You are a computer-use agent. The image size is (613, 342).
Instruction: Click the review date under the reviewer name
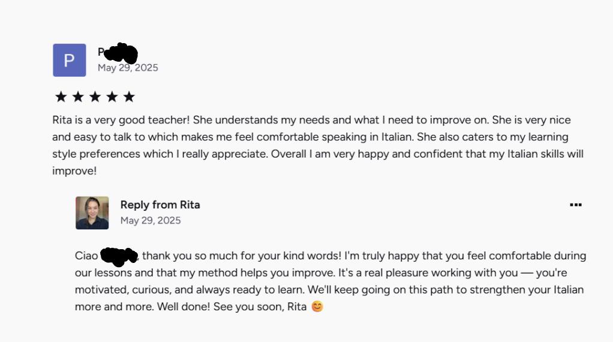pos(128,68)
